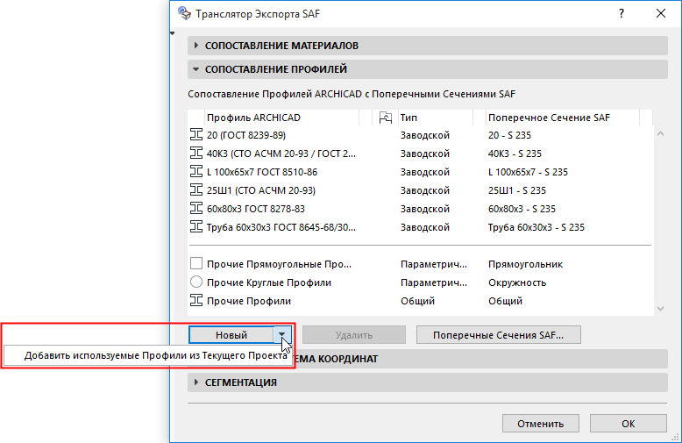Click circle icon of Прочие Круглые Профили
682x443 pixels.
tap(196, 282)
